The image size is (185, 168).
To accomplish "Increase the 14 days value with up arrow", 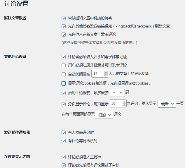I will (106, 72).
